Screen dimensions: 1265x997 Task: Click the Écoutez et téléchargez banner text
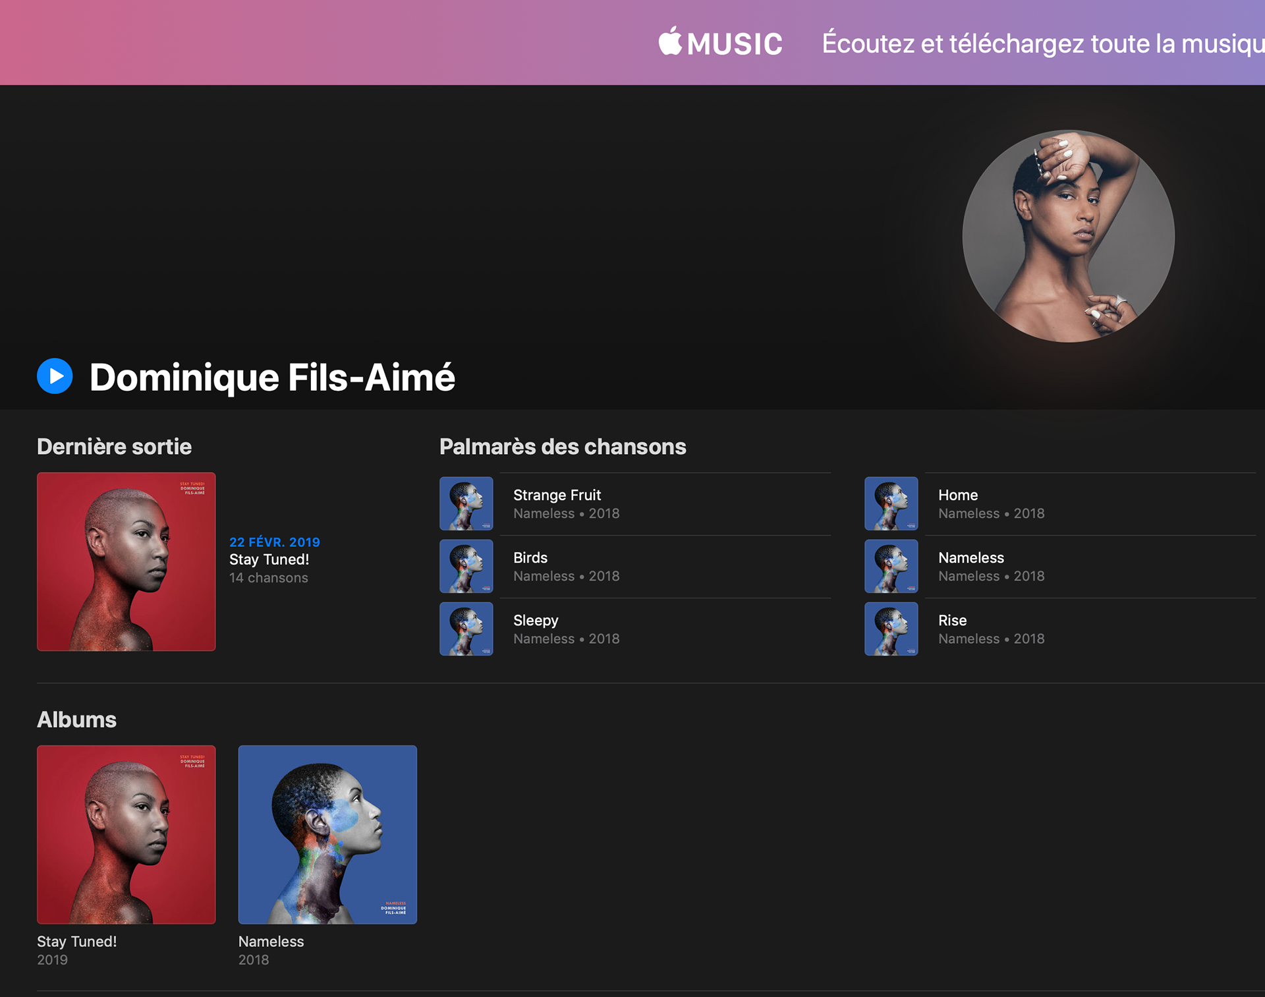pyautogui.click(x=1041, y=43)
